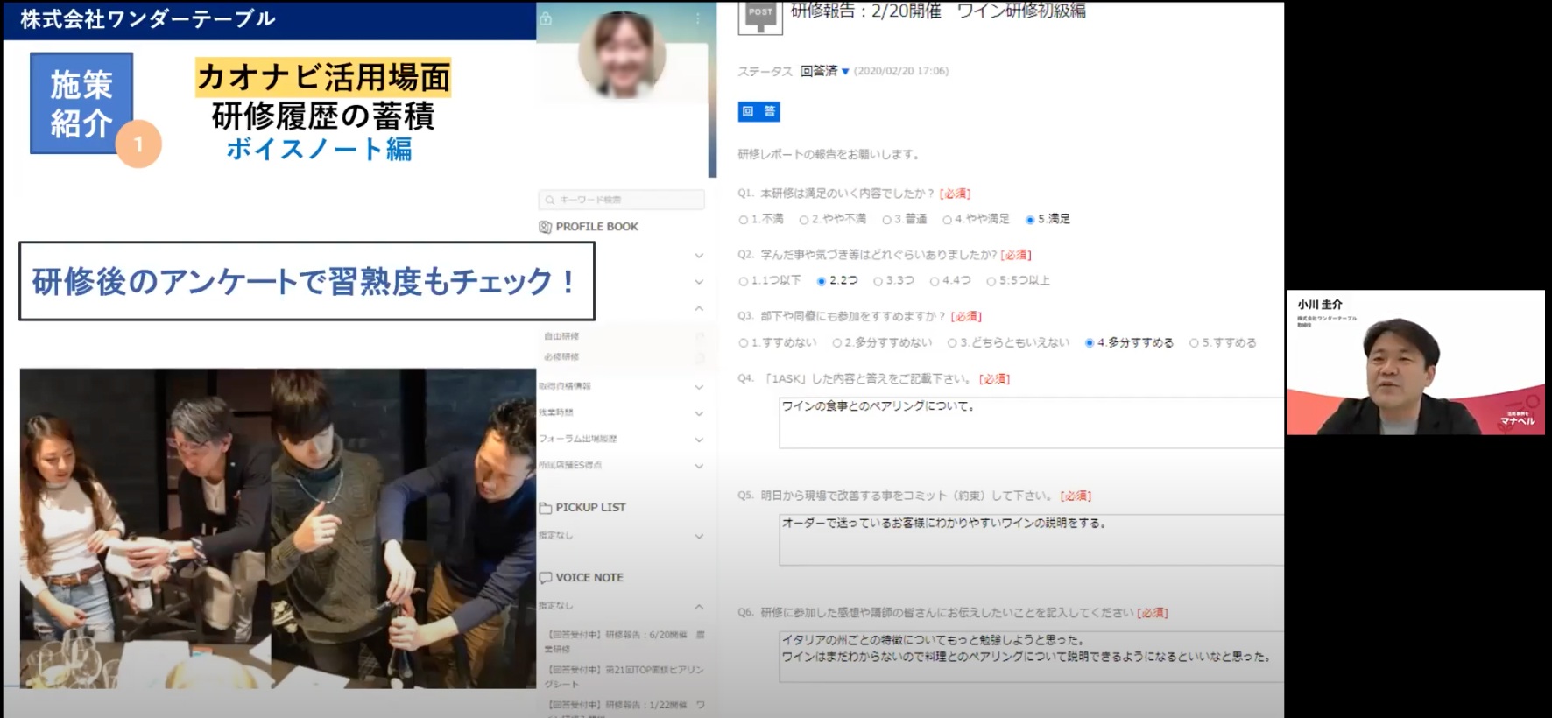The height and width of the screenshot is (718, 1552).
Task: Select Q2 option 4.4つ
Action: (x=935, y=281)
